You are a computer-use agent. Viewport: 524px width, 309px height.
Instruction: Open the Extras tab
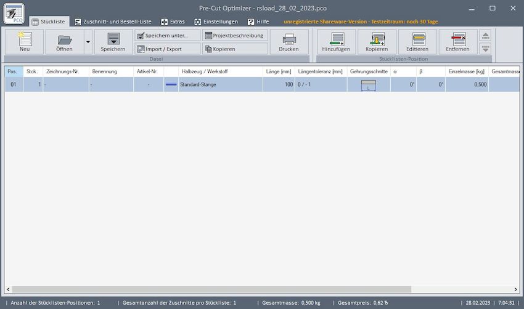[173, 22]
